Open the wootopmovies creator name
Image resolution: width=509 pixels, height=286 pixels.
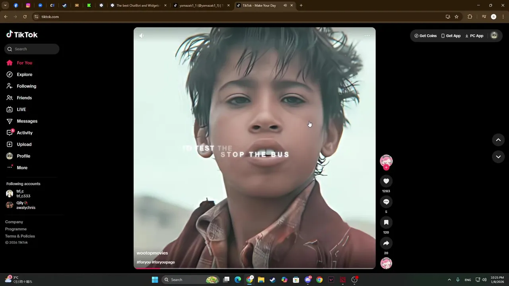152,253
